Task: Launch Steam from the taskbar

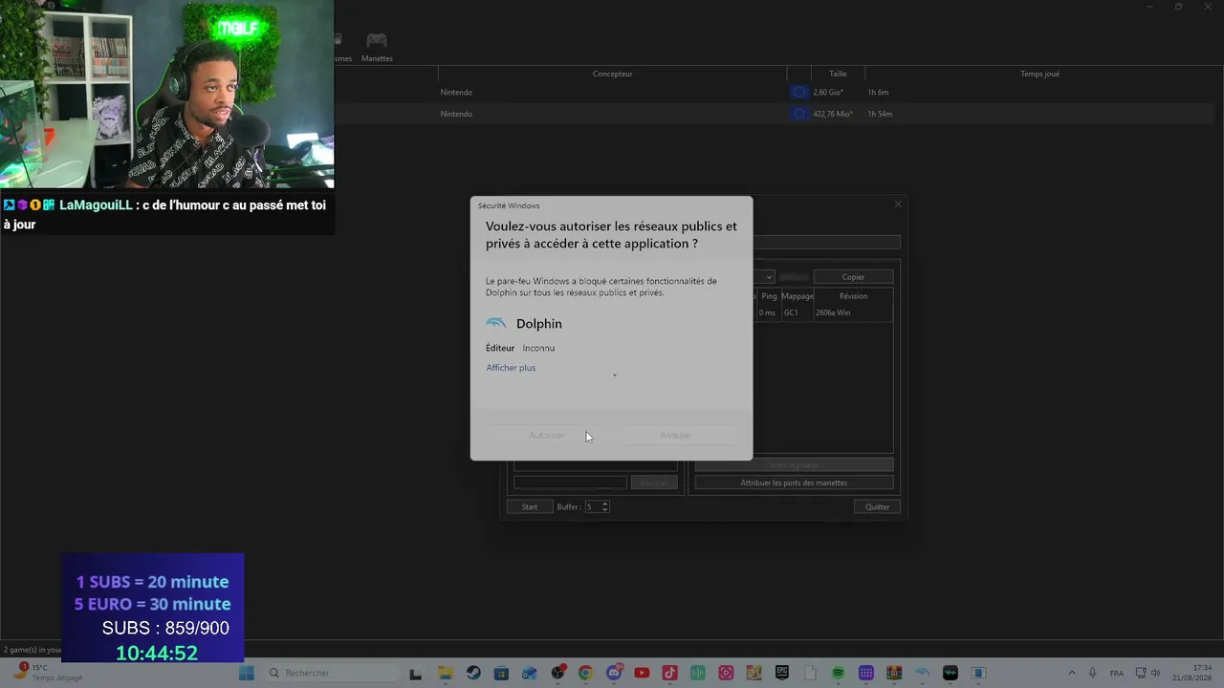Action: click(473, 673)
